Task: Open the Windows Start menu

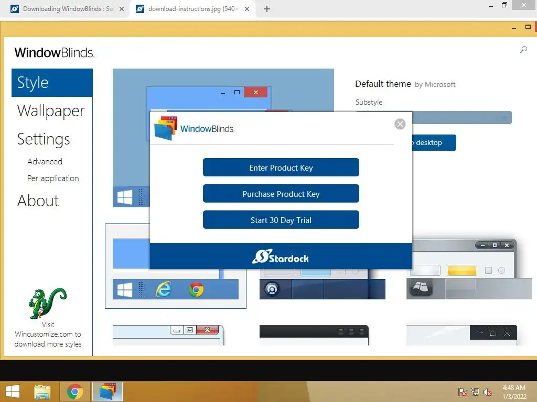Action: tap(13, 392)
